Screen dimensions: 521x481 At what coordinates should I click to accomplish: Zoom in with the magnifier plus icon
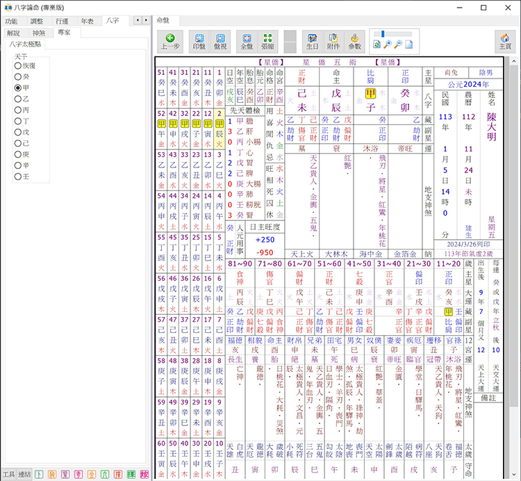pos(388,44)
